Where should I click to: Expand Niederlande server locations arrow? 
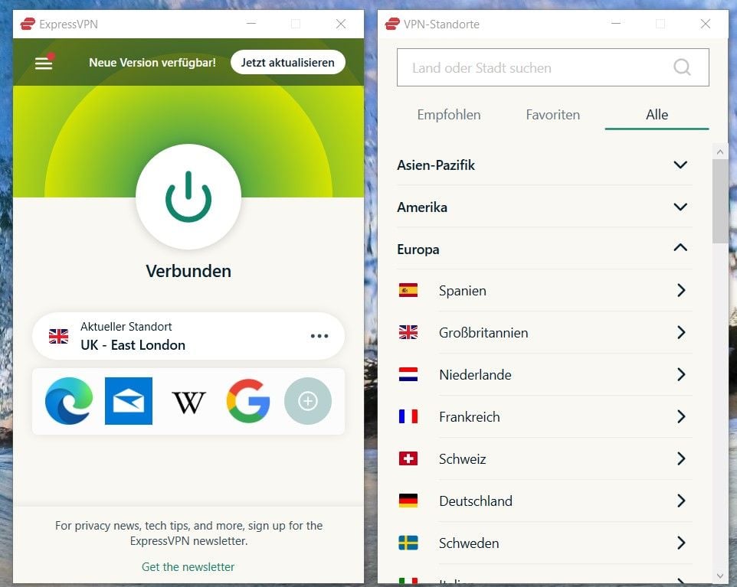681,374
